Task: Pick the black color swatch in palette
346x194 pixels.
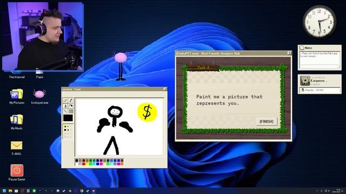Action: tap(77, 161)
